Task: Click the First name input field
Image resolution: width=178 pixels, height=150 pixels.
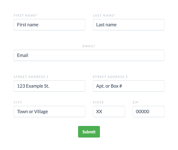Action: [49, 25]
